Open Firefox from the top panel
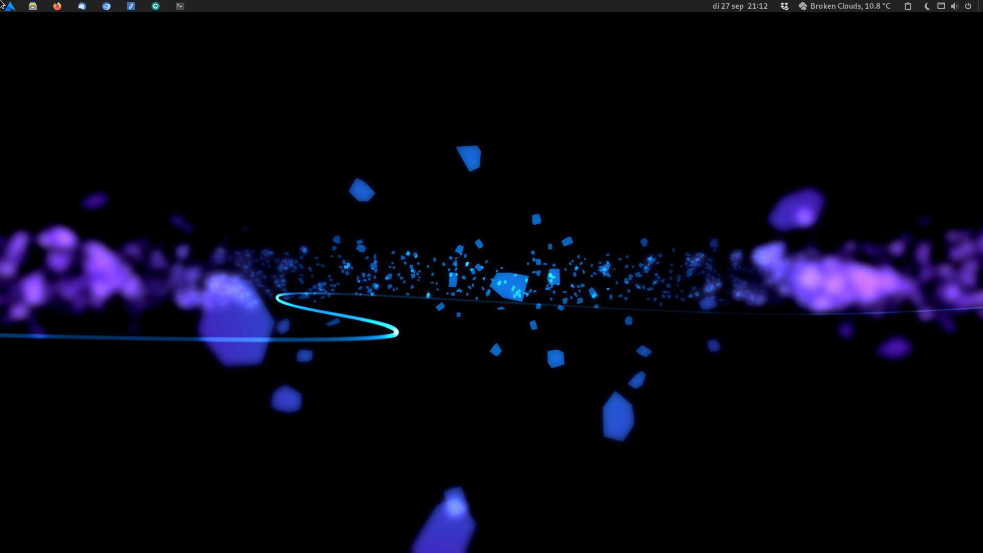Screen dimensions: 983x553 tap(57, 6)
